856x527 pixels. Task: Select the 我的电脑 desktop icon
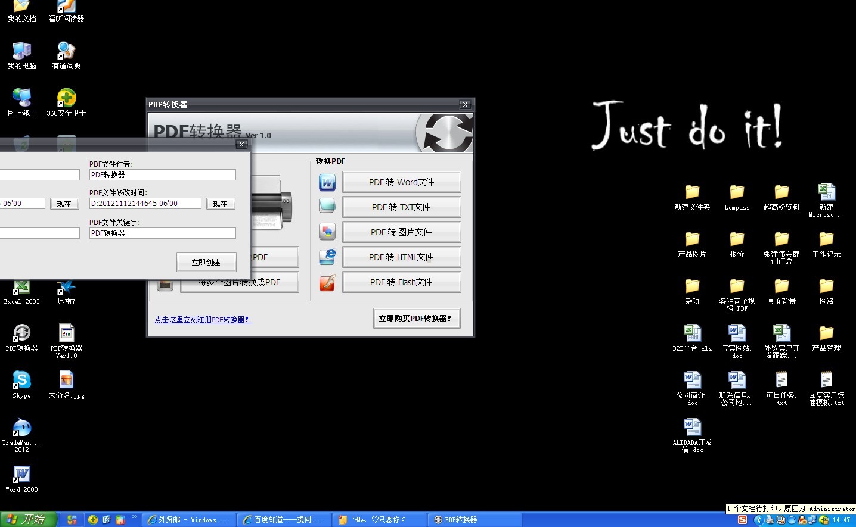click(x=21, y=56)
